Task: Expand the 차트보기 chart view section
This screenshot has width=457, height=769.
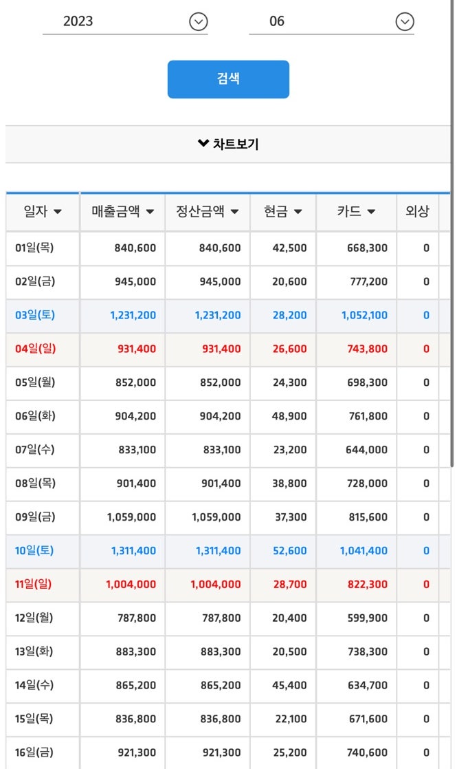Action: tap(228, 144)
